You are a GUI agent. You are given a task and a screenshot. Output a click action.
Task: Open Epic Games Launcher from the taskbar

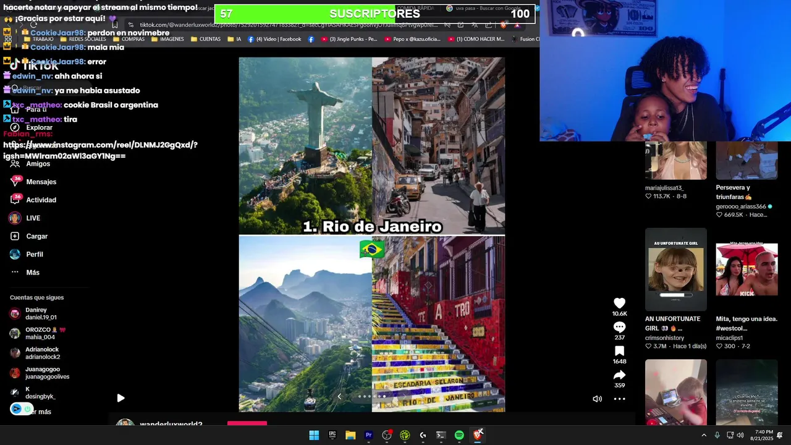(x=332, y=435)
